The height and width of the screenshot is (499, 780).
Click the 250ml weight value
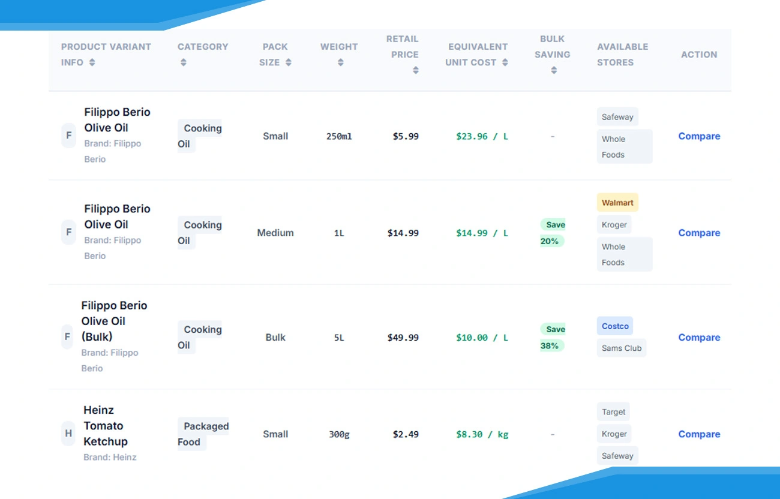pos(339,136)
